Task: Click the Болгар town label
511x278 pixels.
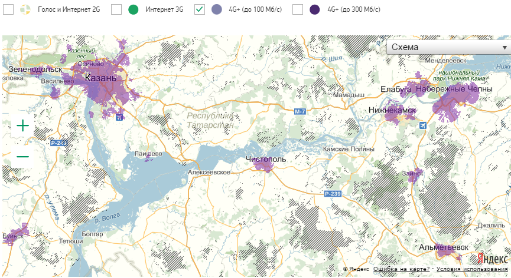Action: [x=92, y=234]
